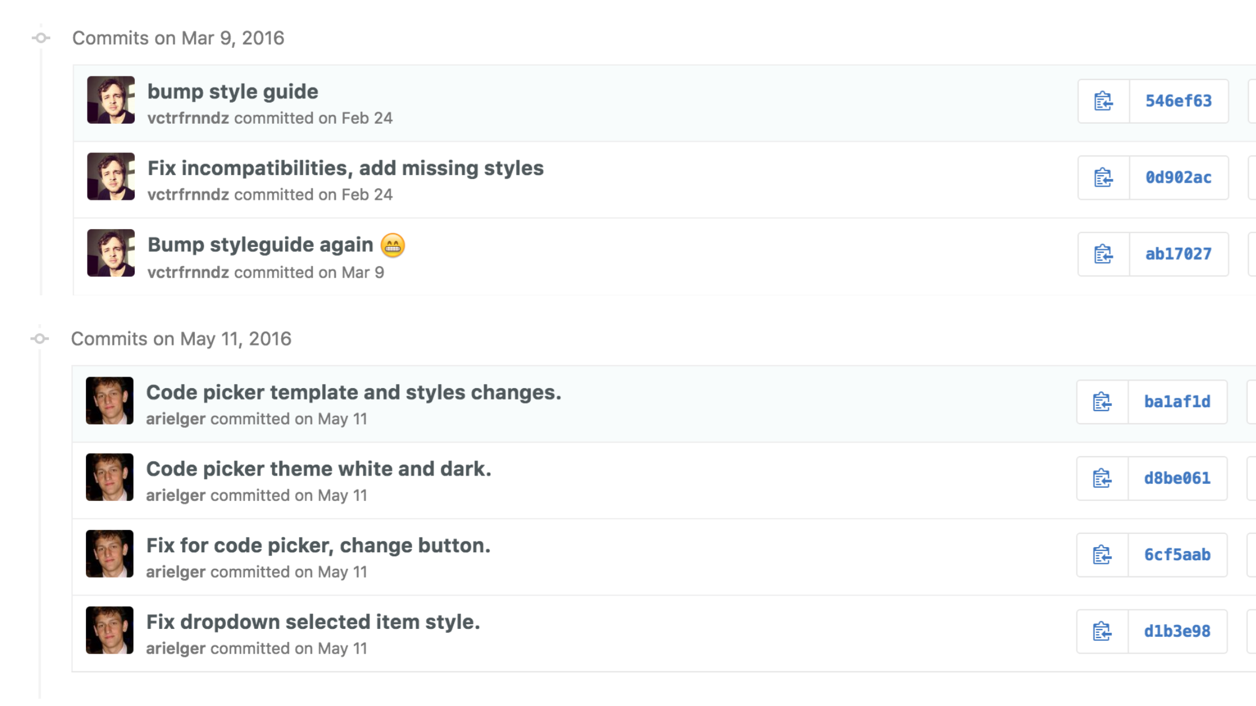
Task: Click commit hash ab17027 button
Action: [x=1178, y=255]
